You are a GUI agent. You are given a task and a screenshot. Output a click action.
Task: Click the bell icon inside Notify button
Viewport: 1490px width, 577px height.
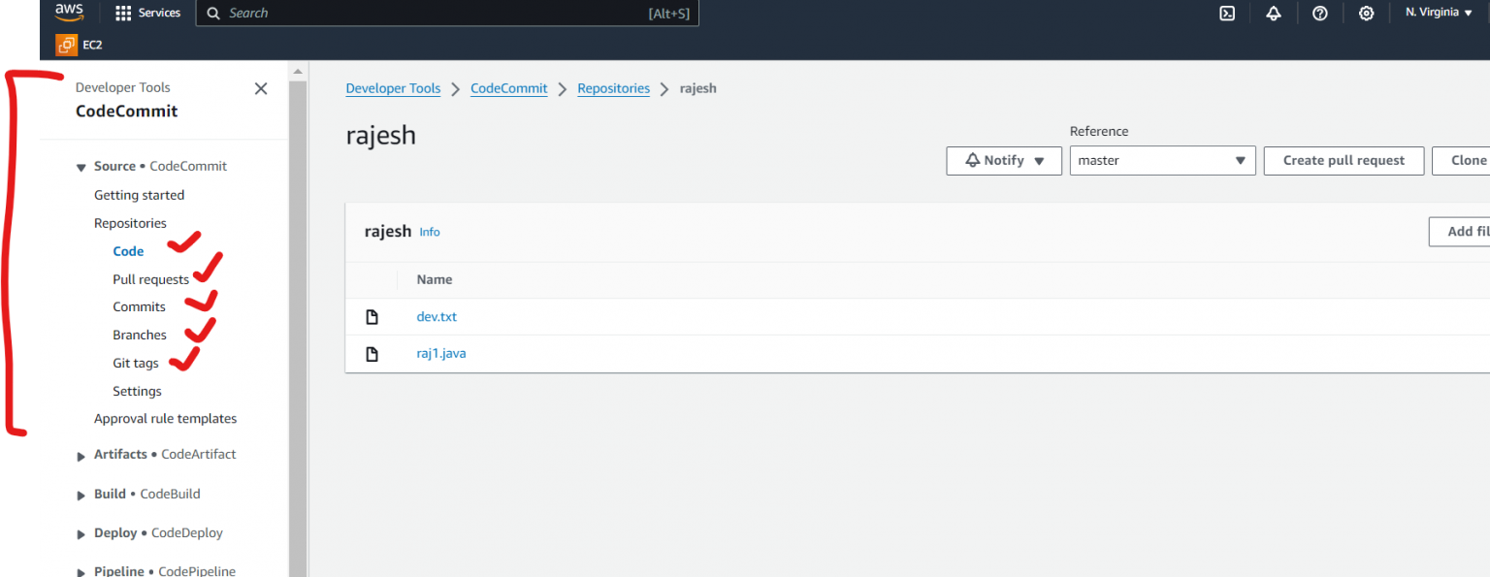[x=973, y=160]
